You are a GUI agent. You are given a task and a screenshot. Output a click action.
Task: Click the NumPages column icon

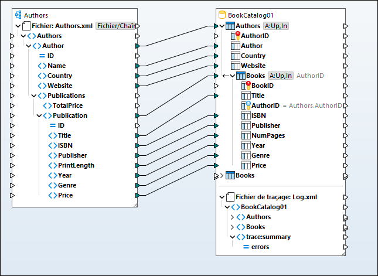coord(246,135)
